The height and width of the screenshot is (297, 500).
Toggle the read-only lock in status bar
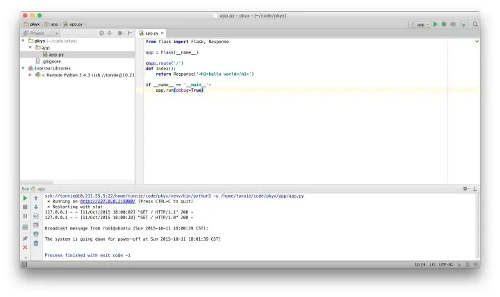click(459, 265)
